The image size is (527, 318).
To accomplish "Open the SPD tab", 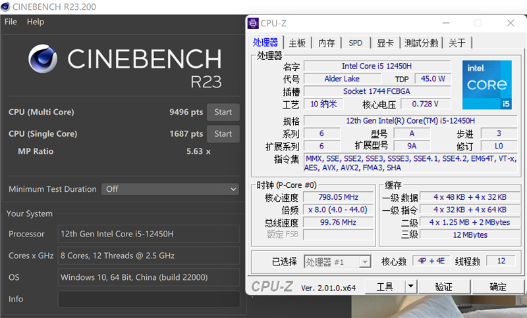I will point(355,43).
